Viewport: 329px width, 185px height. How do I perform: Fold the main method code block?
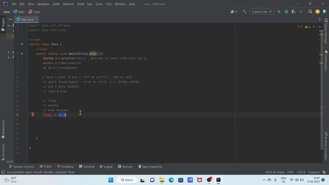coord(27,53)
